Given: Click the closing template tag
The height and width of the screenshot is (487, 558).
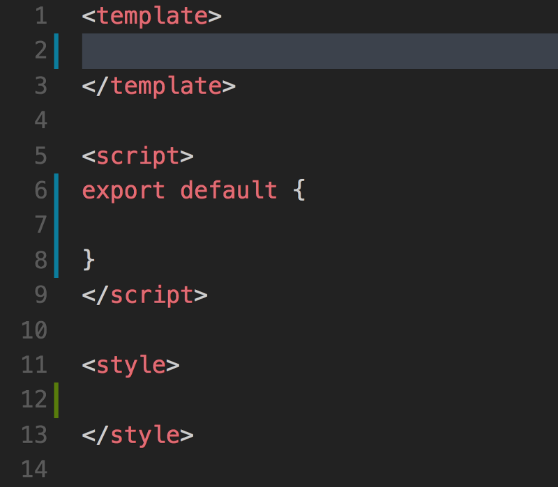Looking at the screenshot, I should click(158, 86).
